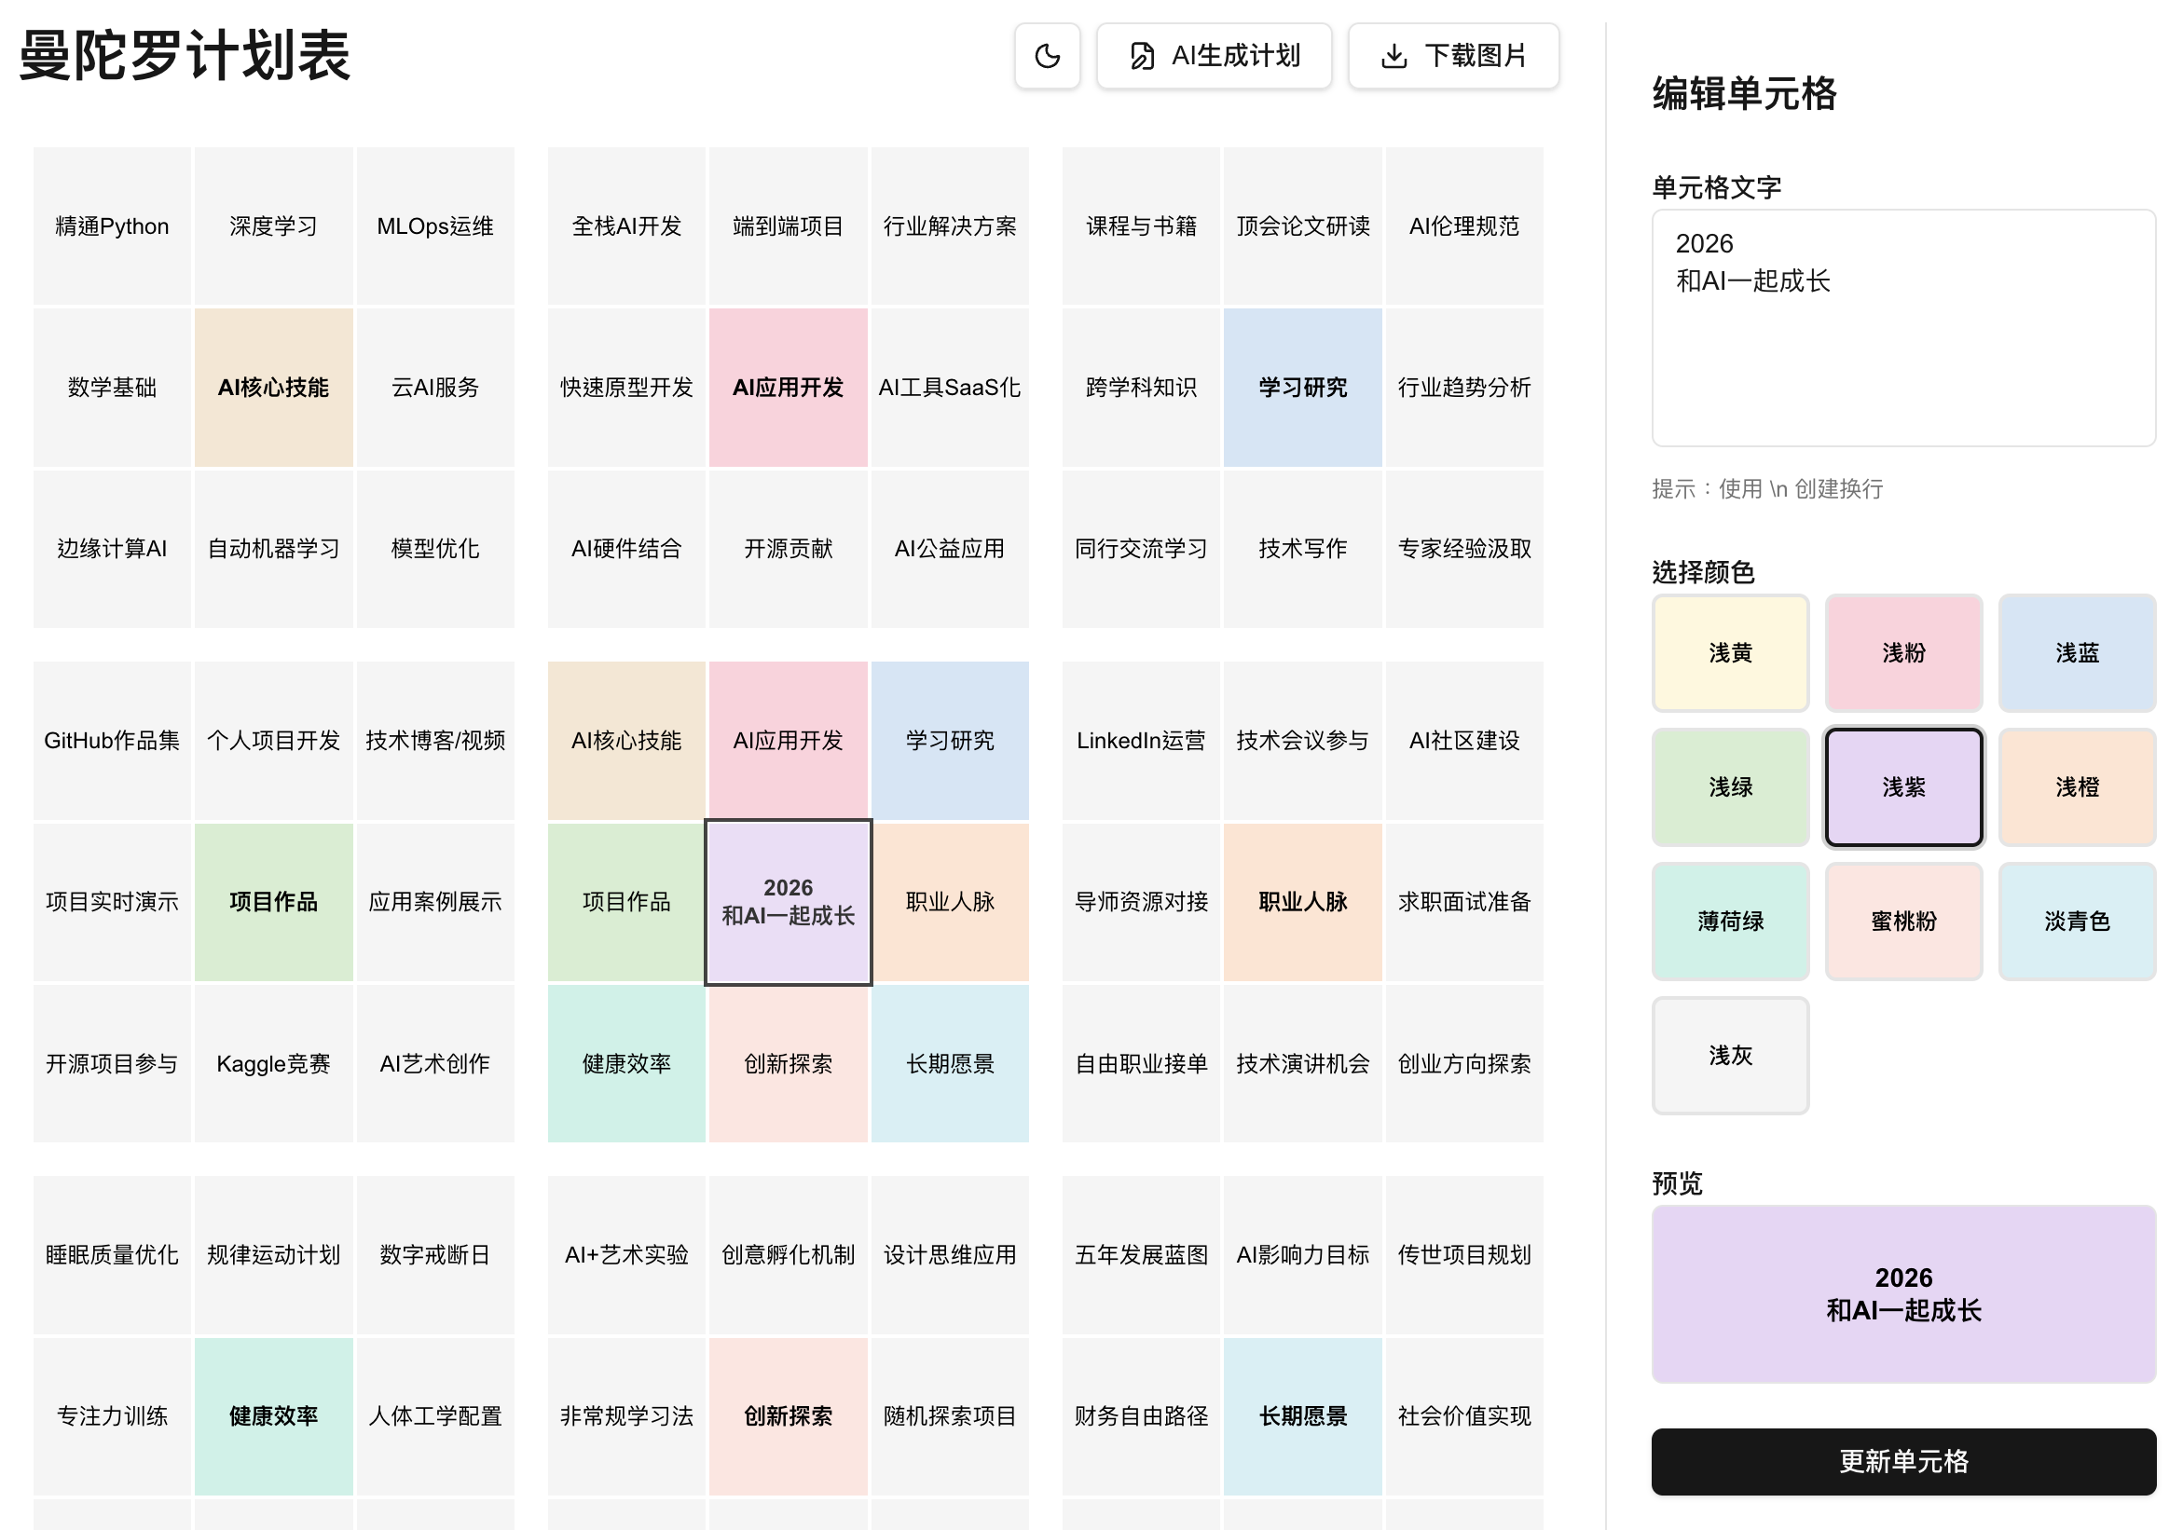Select the 蜜桃粉 color swatch
2183x1530 pixels.
click(1902, 921)
